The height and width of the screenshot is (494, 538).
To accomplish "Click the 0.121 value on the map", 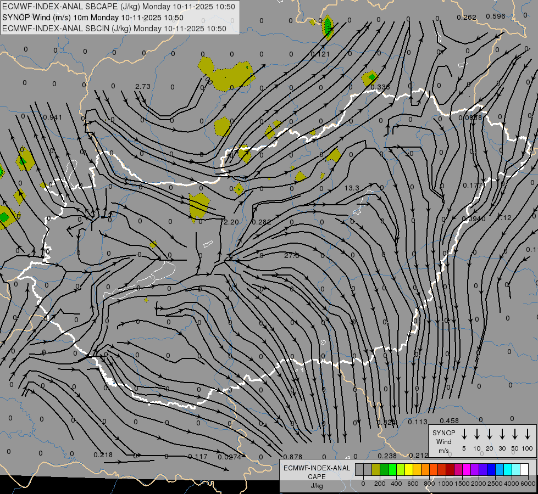I will coord(320,54).
